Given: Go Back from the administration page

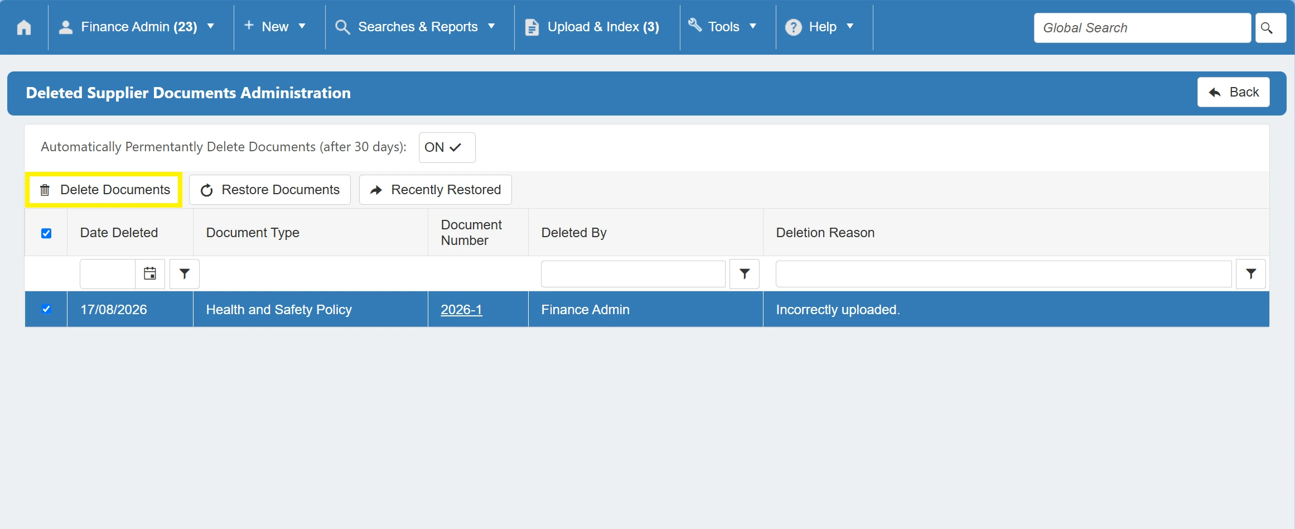Looking at the screenshot, I should tap(1233, 92).
